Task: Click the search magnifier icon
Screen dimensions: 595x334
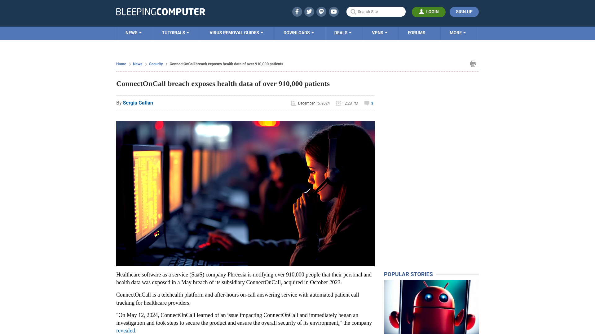Action: coord(353,12)
